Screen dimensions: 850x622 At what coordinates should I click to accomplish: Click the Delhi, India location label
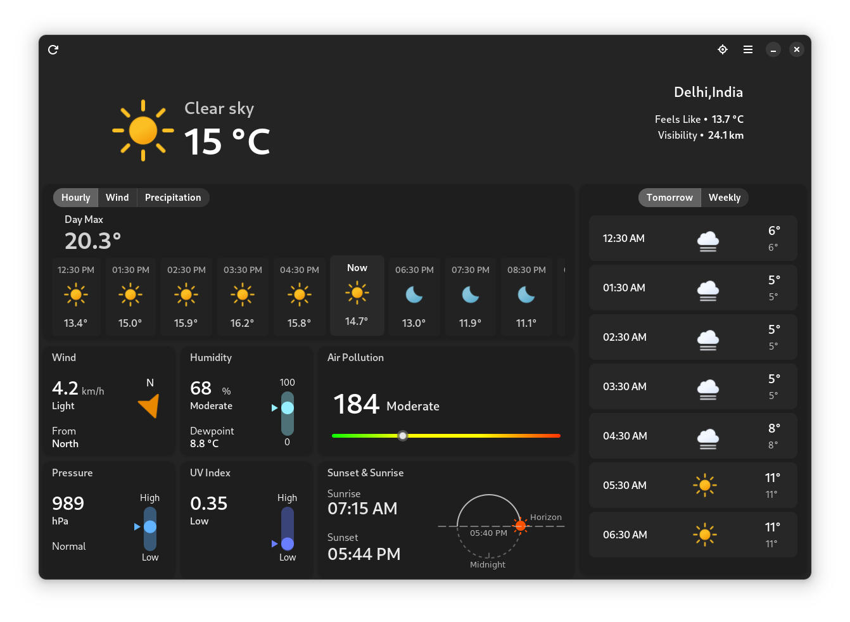[708, 92]
